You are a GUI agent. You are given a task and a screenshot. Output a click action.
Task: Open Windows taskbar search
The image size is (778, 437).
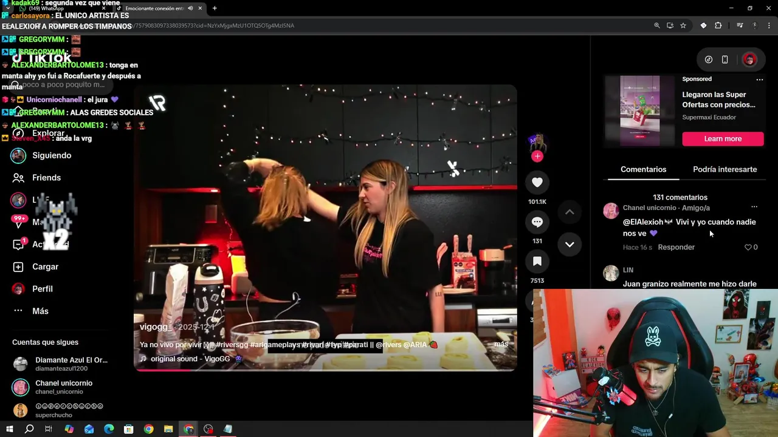coord(29,429)
